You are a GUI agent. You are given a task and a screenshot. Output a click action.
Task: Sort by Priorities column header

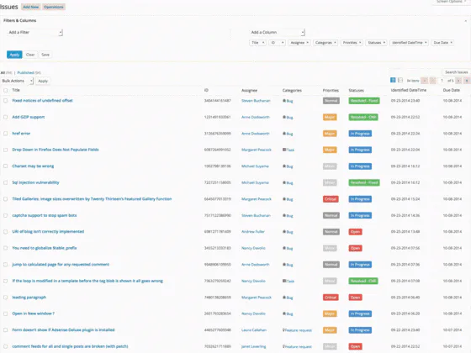click(x=331, y=91)
